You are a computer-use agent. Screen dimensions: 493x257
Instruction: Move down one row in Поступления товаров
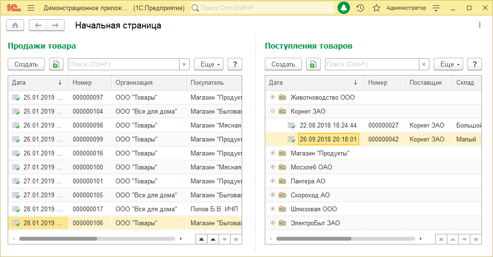click(465, 239)
